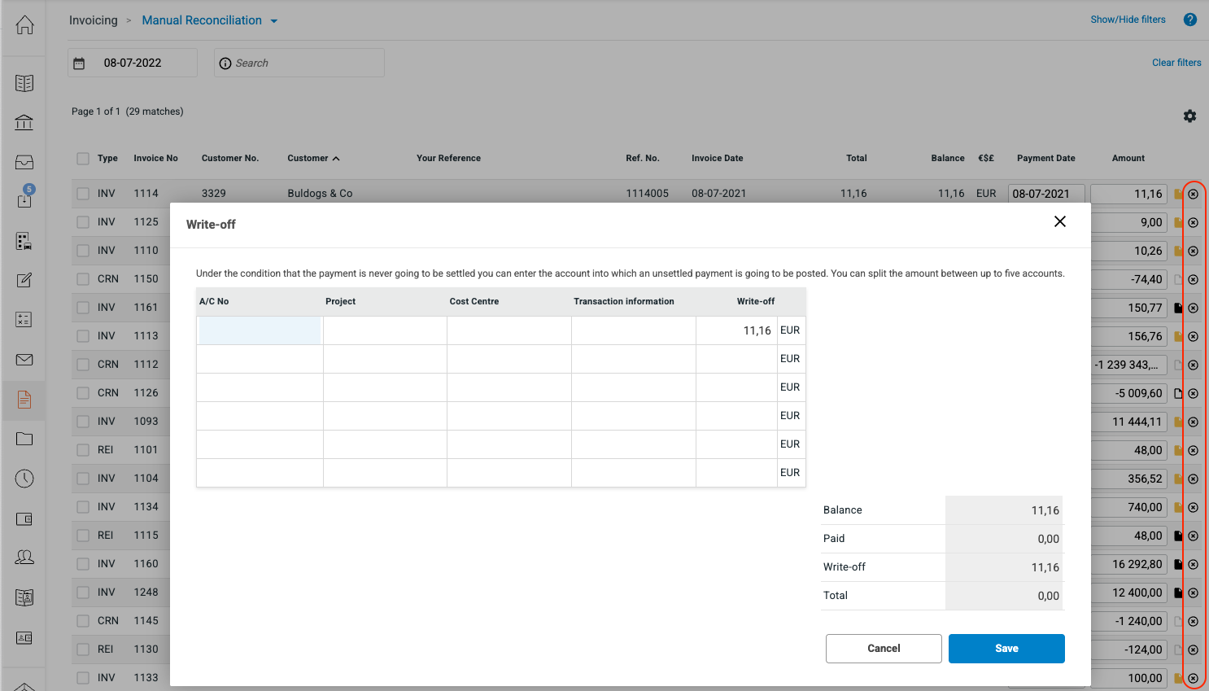This screenshot has width=1209, height=691.
Task: Click the note icon for the 150,77 row
Action: (1177, 308)
